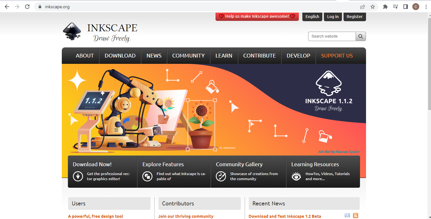Open the English language selector
Viewport: 431px width, 219px height.
click(312, 17)
